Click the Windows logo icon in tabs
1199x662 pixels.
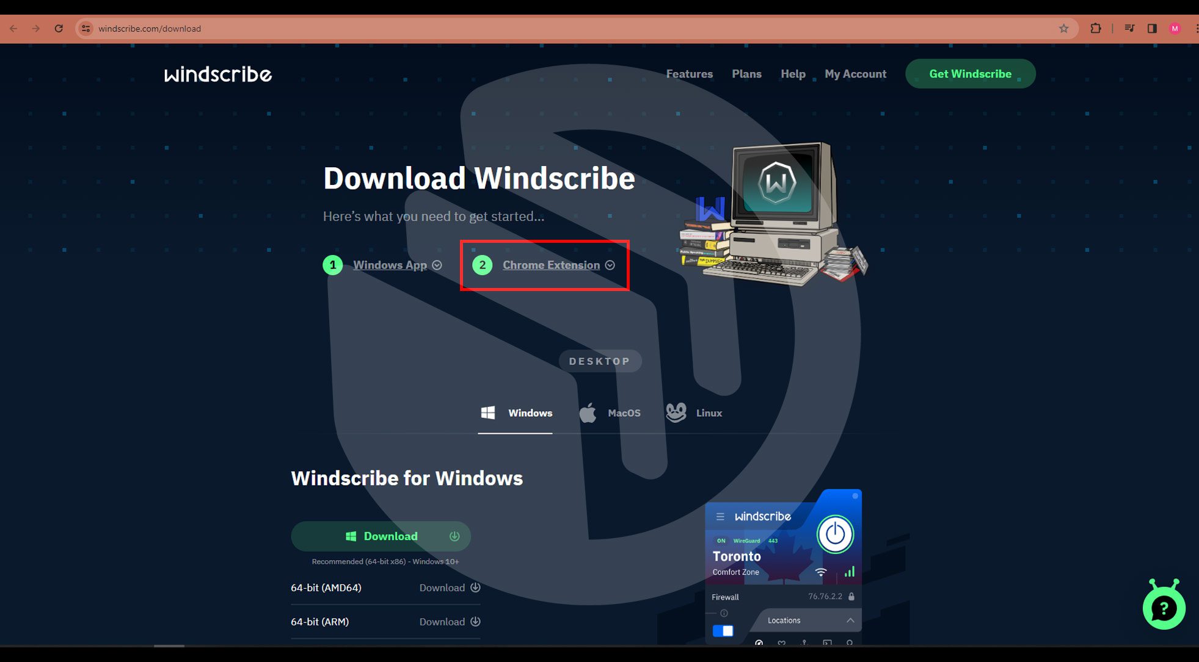487,413
